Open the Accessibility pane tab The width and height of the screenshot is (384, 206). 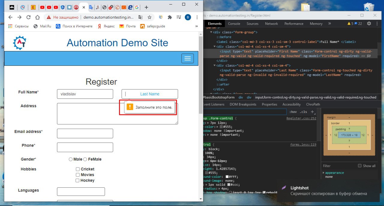tap(292, 105)
